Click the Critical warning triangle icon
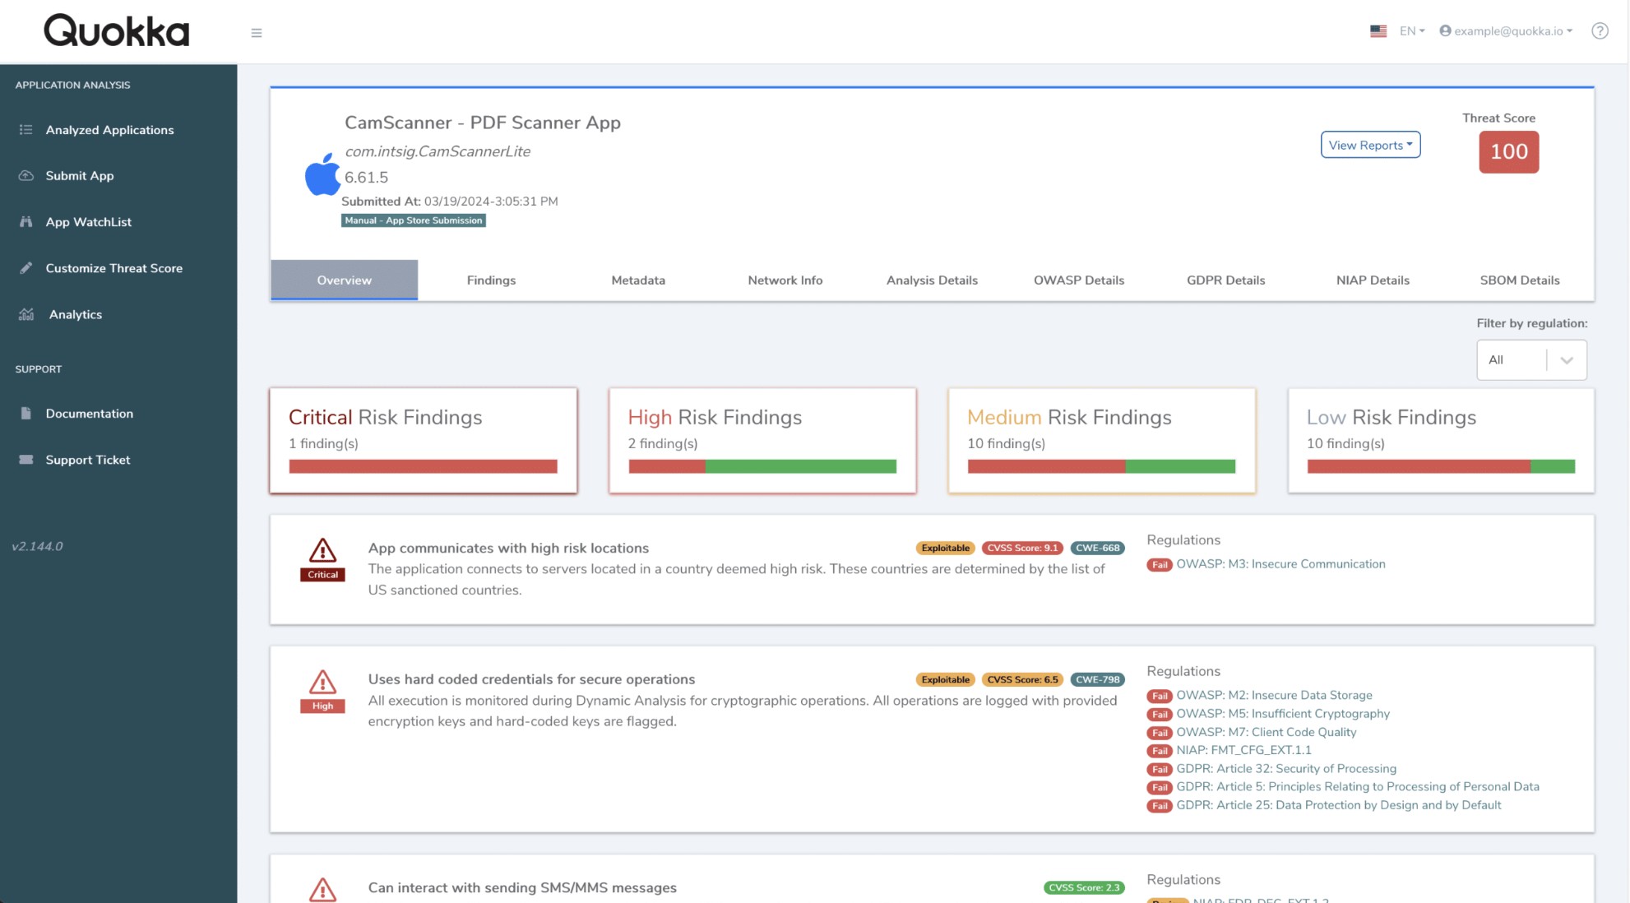 click(x=322, y=550)
